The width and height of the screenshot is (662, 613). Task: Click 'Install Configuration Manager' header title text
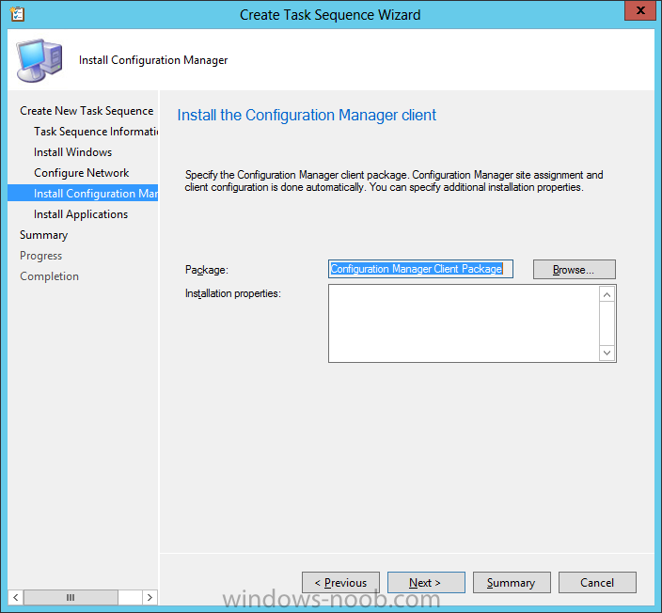[153, 60]
